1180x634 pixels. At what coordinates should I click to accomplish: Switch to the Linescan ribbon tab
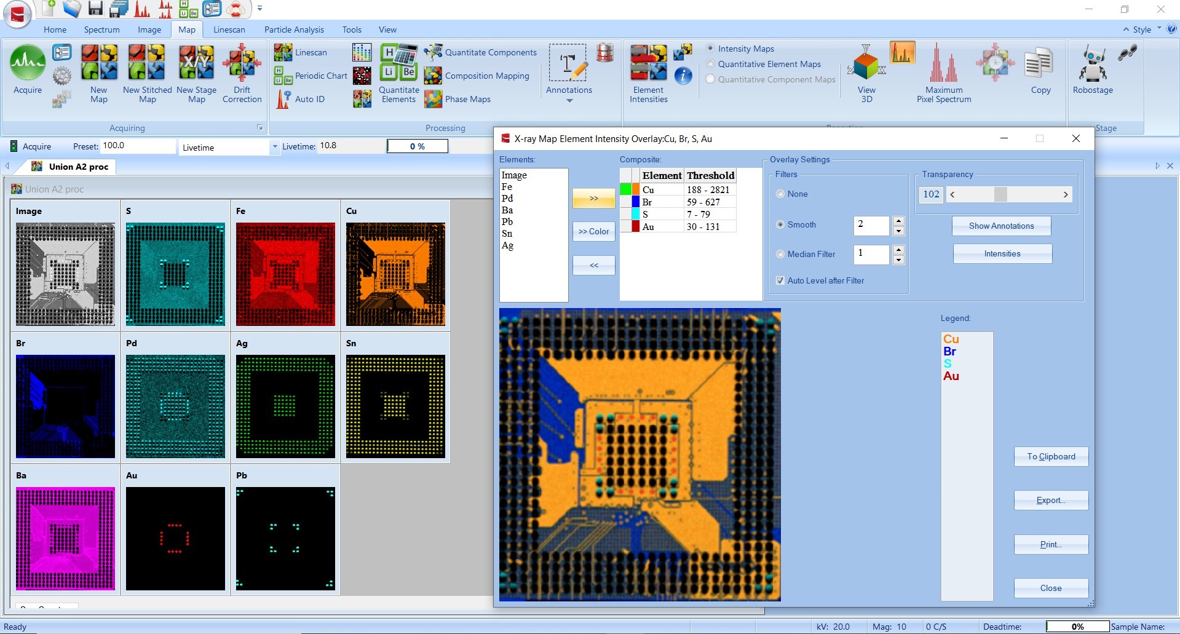pyautogui.click(x=229, y=30)
